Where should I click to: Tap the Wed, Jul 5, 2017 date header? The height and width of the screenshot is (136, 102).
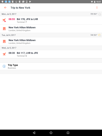(9, 48)
